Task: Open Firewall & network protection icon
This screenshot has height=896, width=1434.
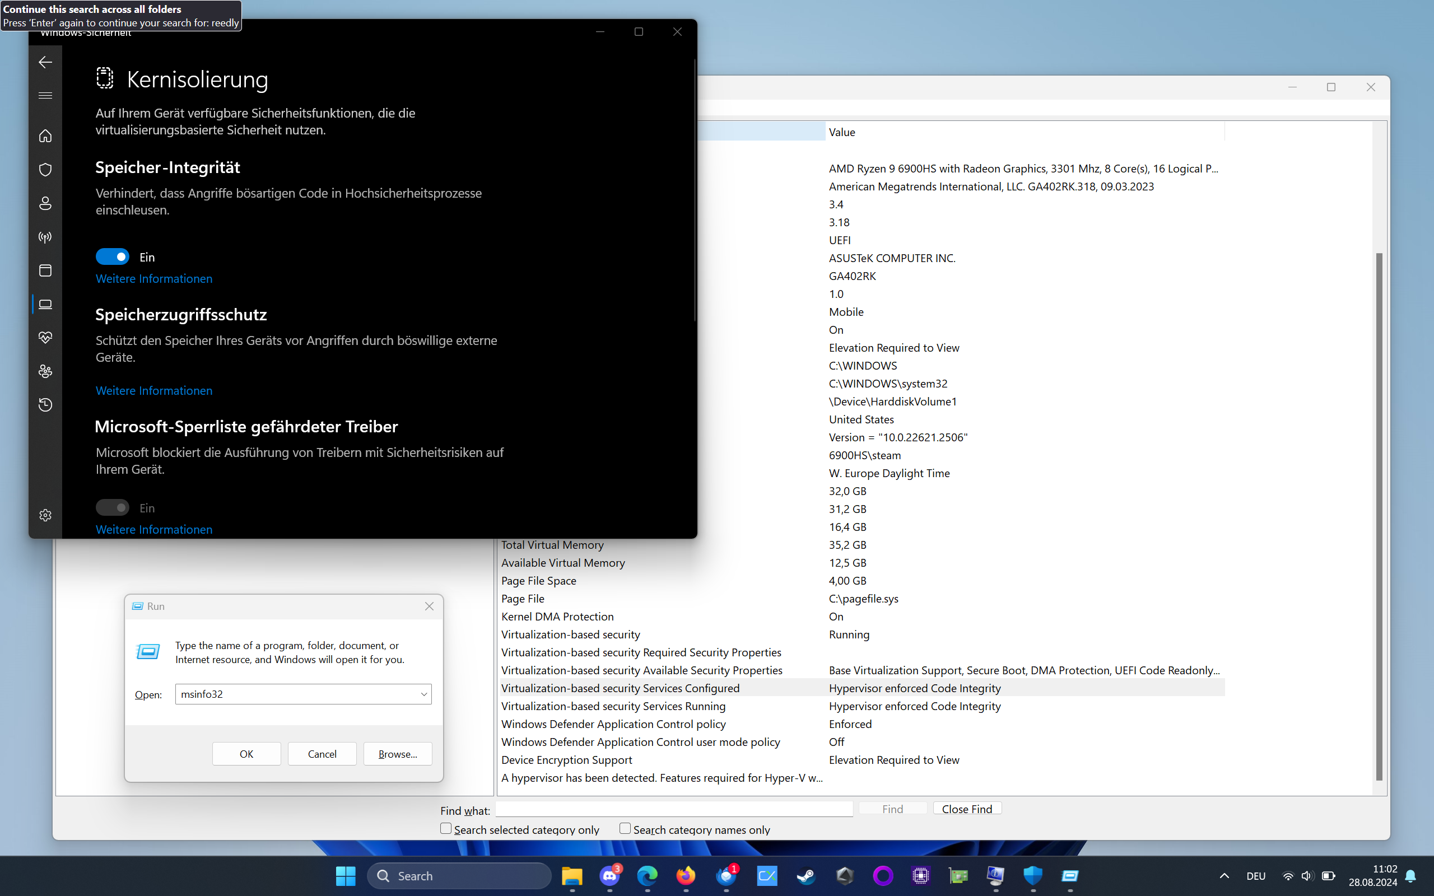Action: pyautogui.click(x=45, y=237)
